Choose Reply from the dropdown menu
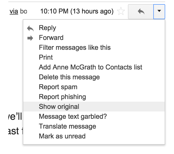This screenshot has height=154, width=174. (94, 28)
